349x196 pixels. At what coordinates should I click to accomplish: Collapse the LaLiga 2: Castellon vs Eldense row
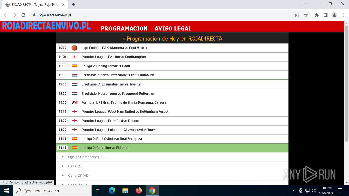coord(172,148)
